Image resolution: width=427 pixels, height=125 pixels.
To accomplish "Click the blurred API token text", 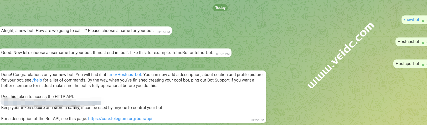I will click(51, 102).
